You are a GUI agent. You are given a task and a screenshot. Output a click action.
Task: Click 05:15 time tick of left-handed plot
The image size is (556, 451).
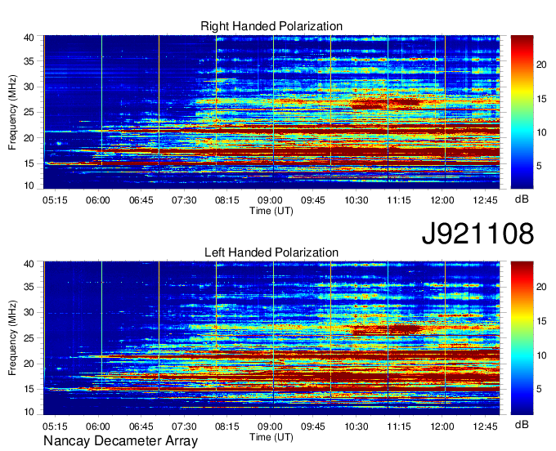coord(55,426)
